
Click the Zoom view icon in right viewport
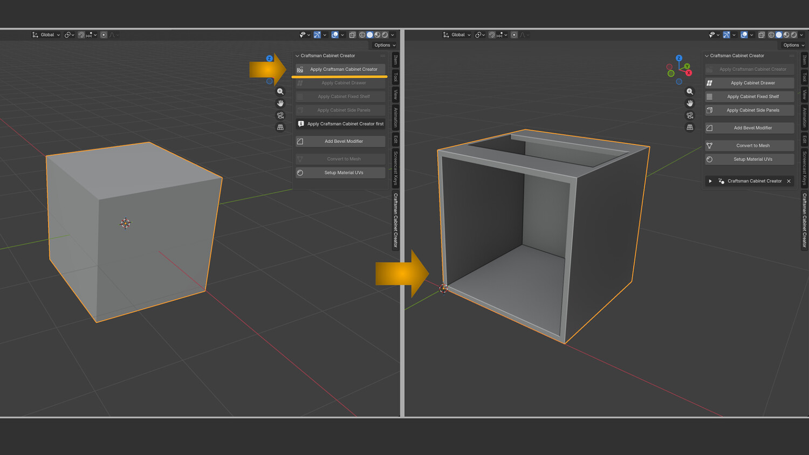[690, 92]
